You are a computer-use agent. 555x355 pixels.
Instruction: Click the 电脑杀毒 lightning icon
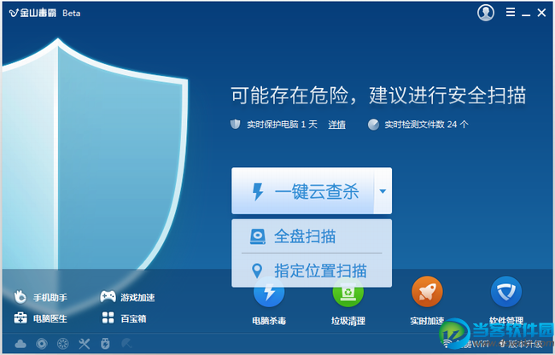[269, 292]
